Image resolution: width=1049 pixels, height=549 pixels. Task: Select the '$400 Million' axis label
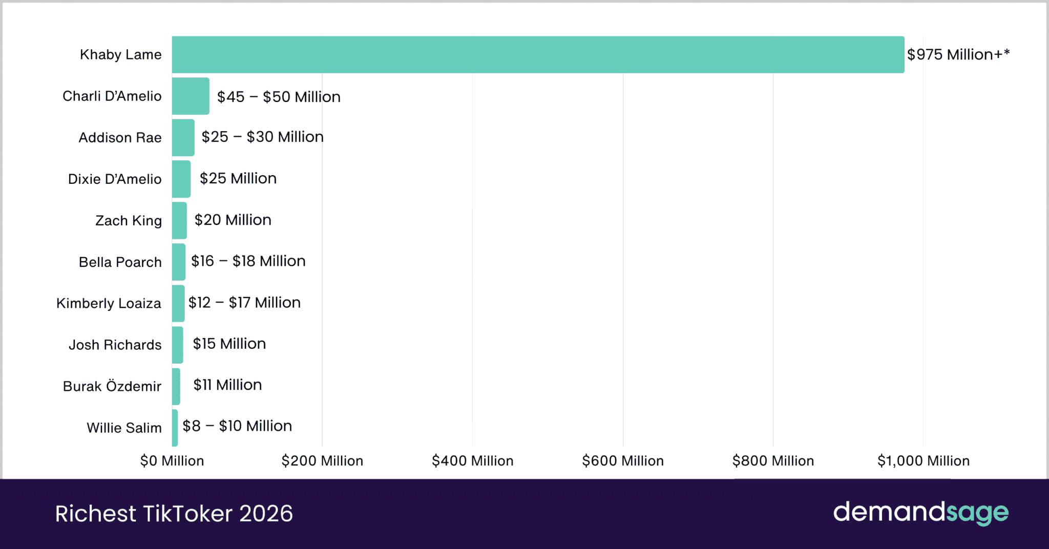[473, 461]
